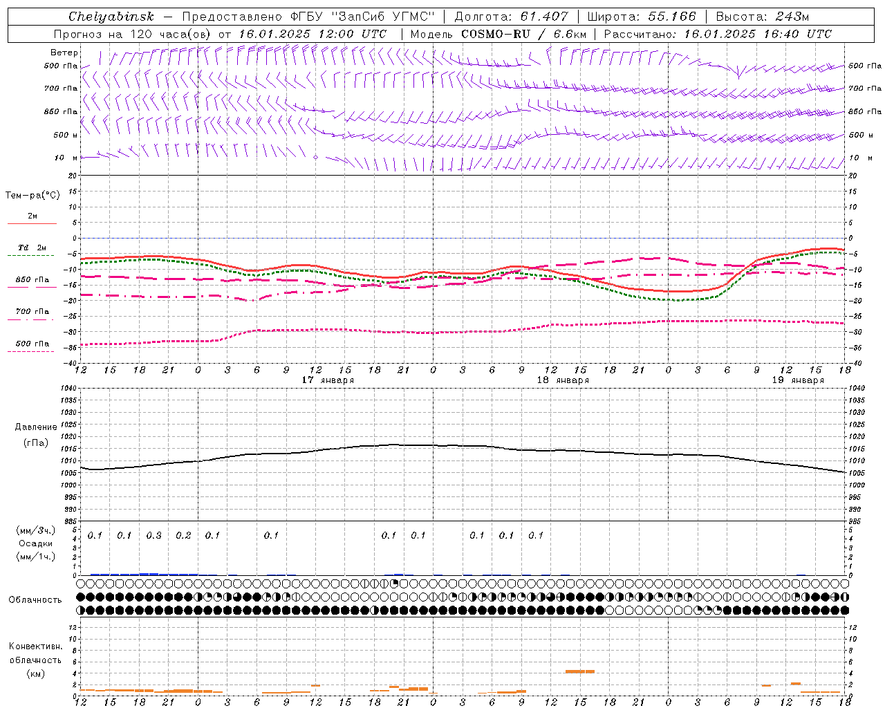Click the 'Ветер' wind panel label
885x708 pixels.
point(64,53)
